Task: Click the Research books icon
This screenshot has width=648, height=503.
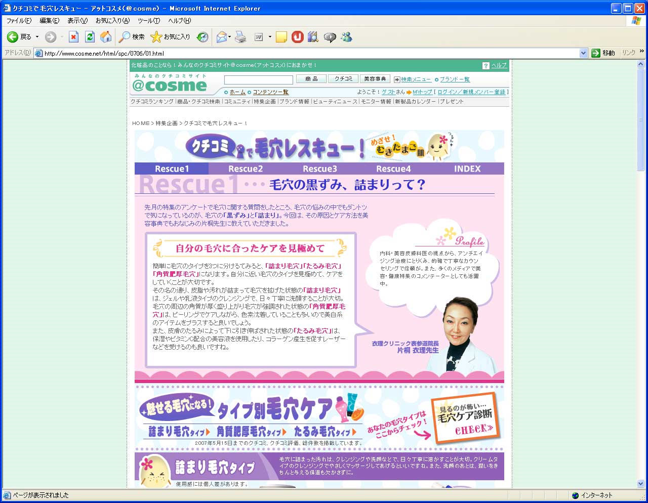Action: [x=313, y=37]
